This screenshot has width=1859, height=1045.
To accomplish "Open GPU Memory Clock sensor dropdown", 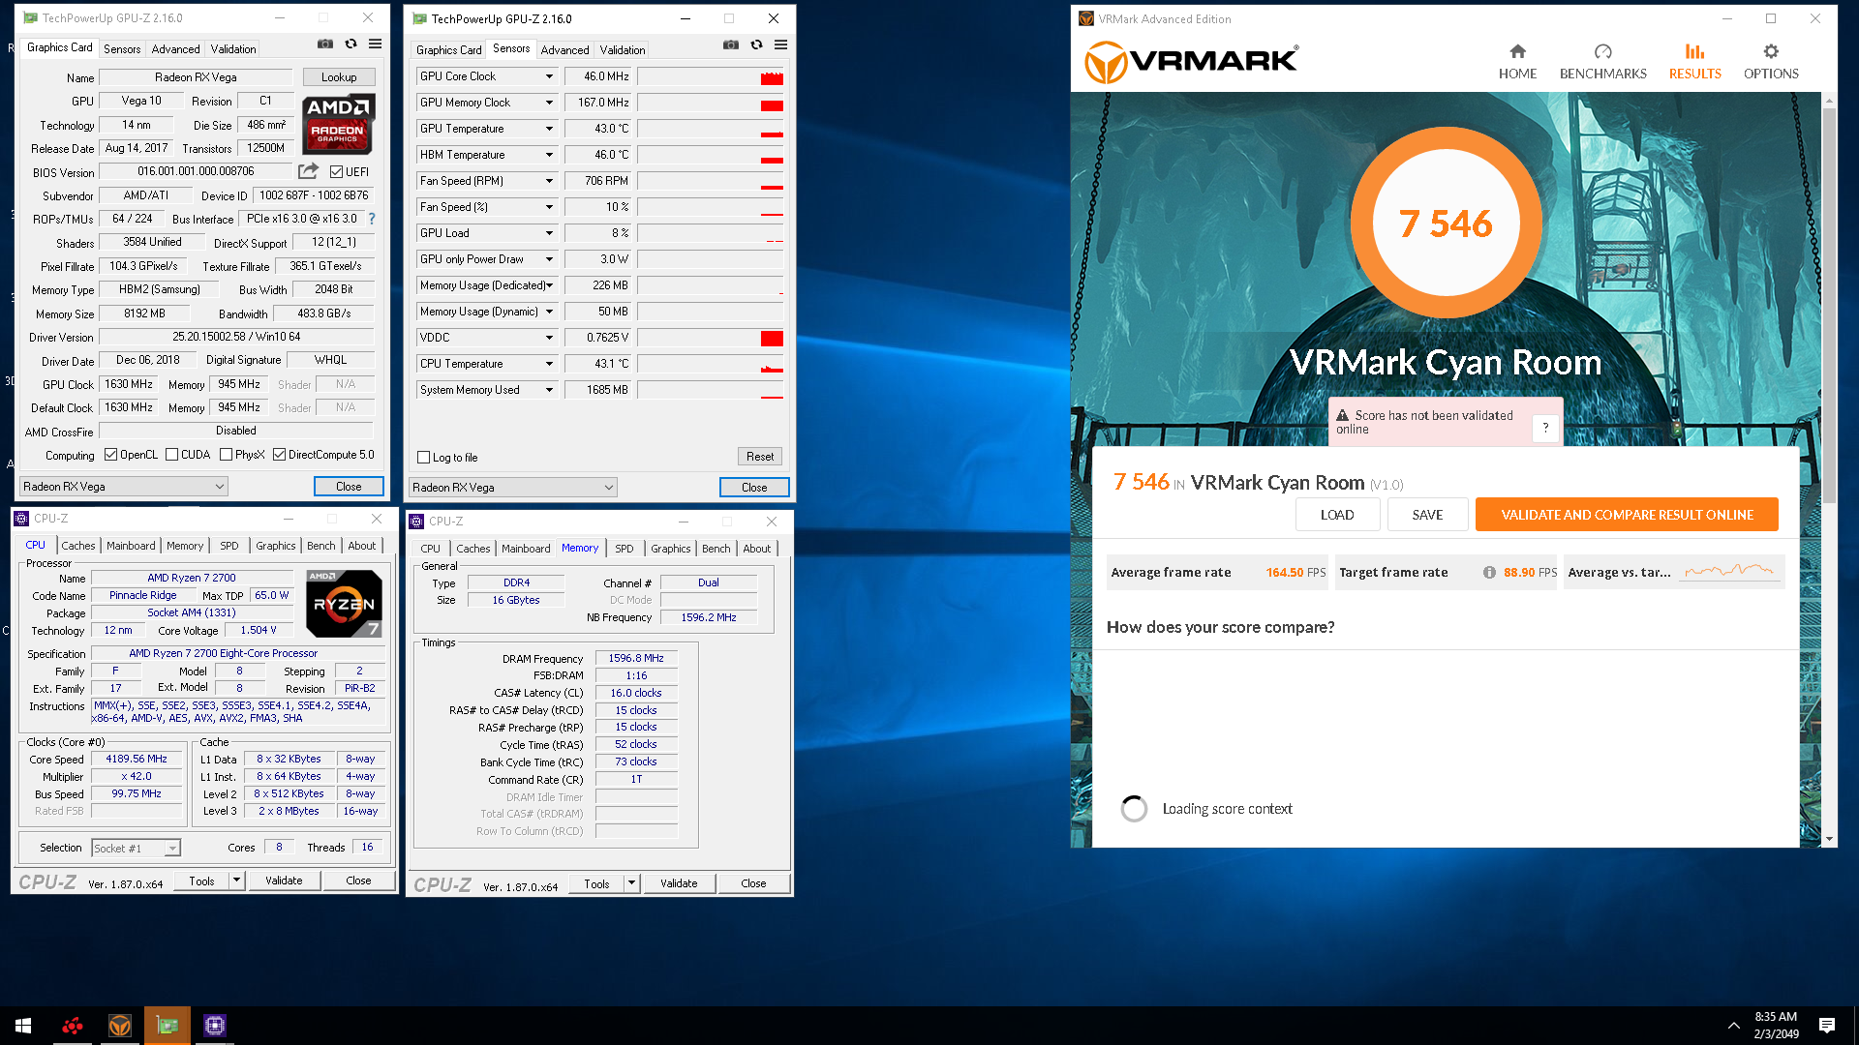I will [x=549, y=103].
